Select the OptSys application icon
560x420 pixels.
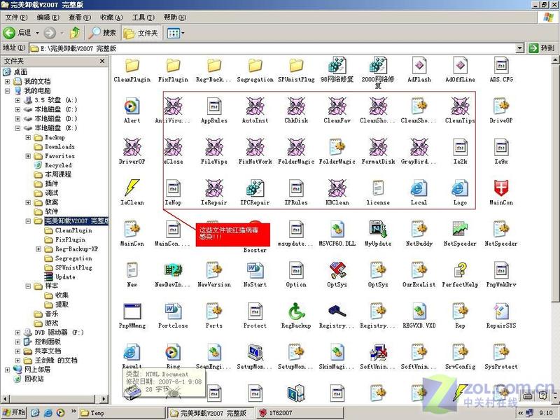point(337,270)
